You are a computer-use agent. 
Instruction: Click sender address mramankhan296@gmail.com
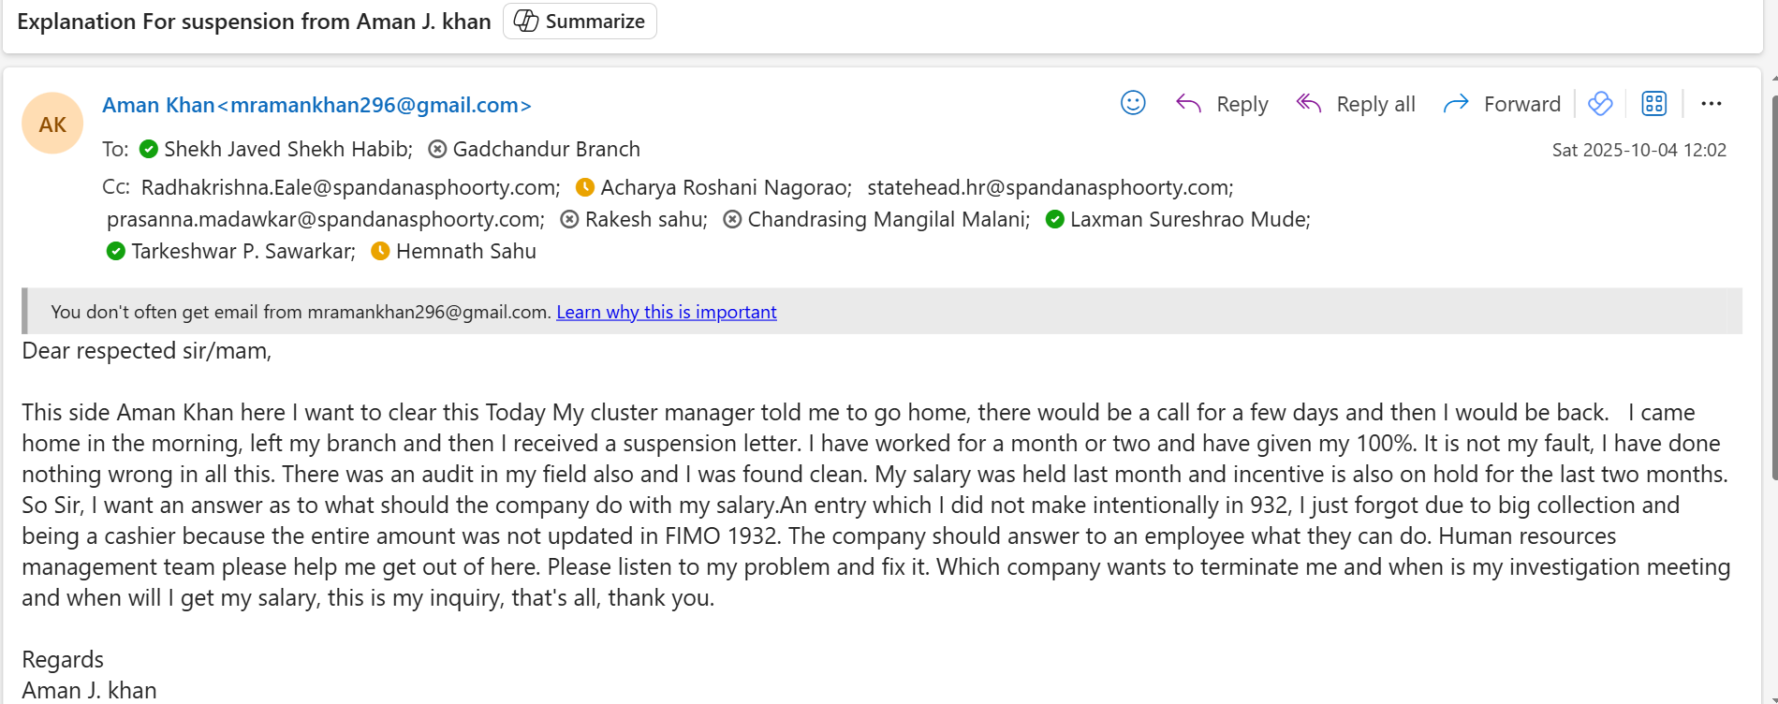point(375,105)
